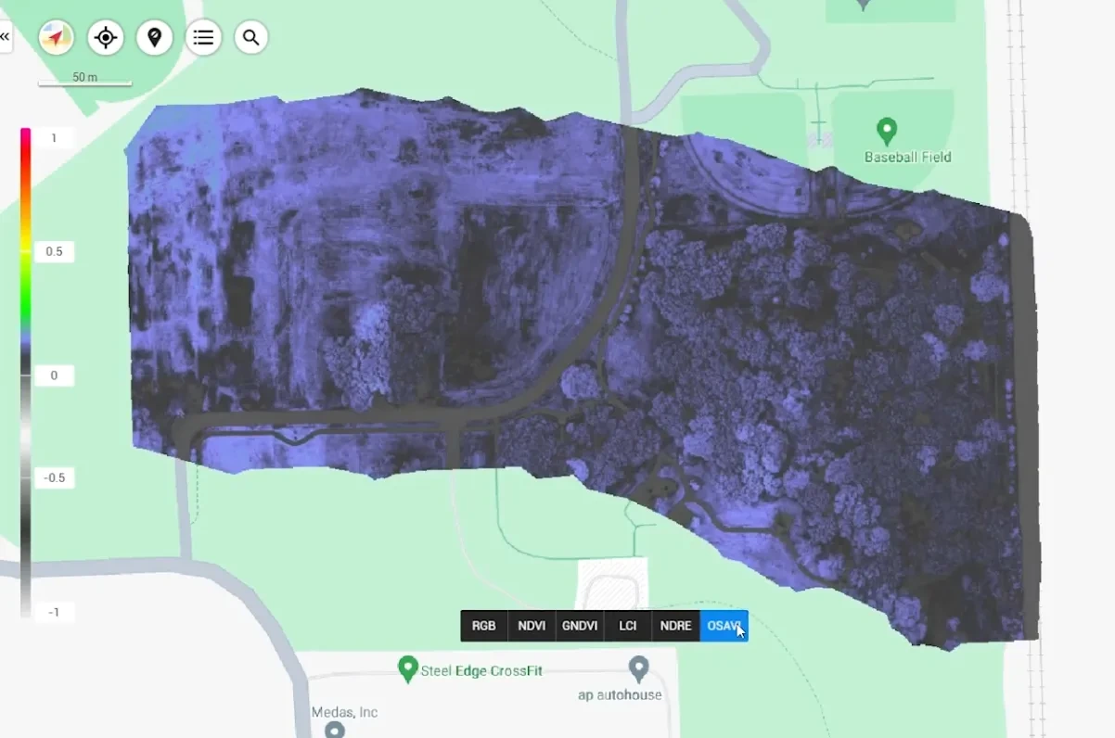The height and width of the screenshot is (738, 1115).
Task: Switch to the NDVI index tab
Action: tap(532, 626)
